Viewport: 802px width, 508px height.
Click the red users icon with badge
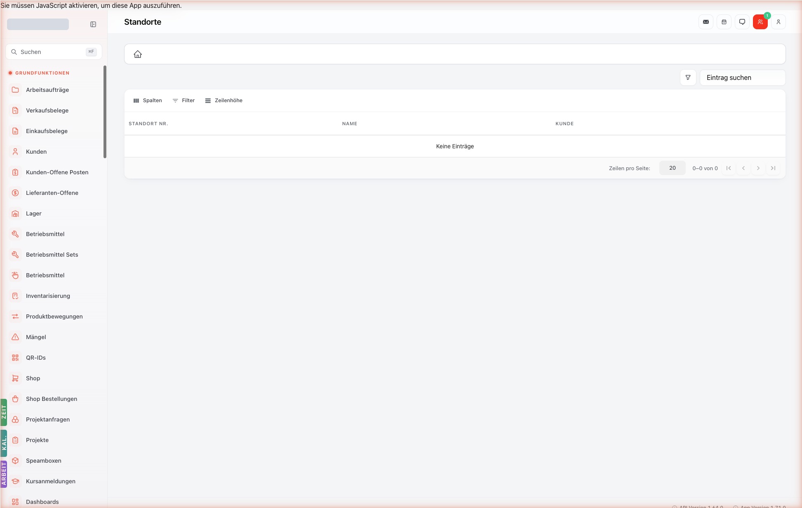coord(760,22)
